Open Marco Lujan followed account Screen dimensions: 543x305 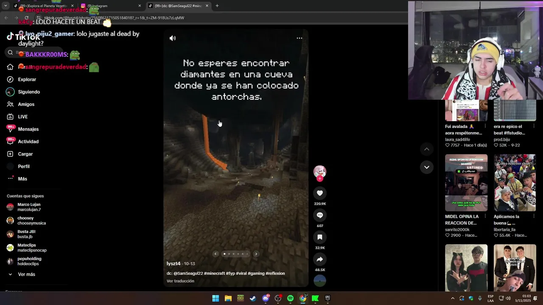(29, 207)
